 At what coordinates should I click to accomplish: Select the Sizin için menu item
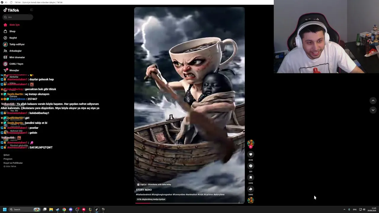point(15,25)
